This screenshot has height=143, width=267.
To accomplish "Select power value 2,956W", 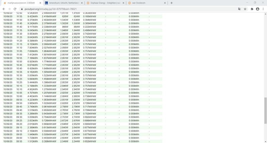I will 64,48.
